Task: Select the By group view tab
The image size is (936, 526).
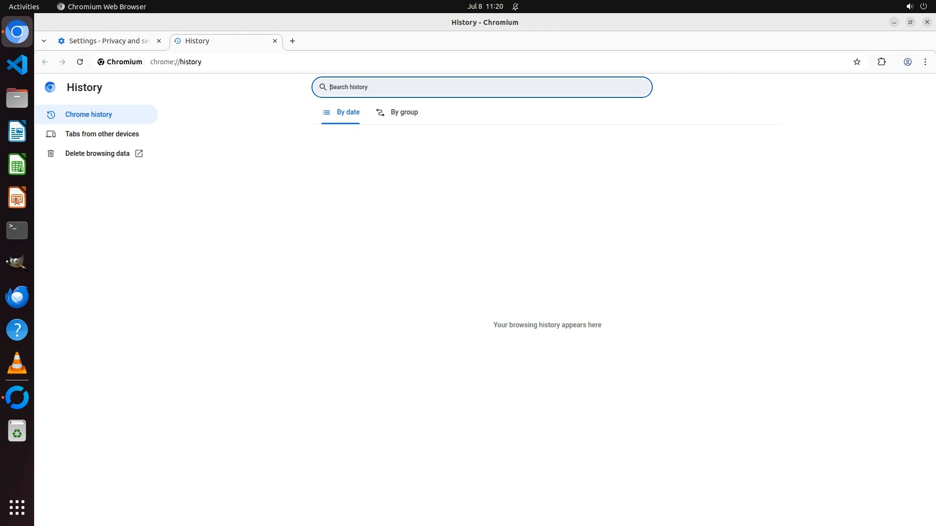Action: 397,113
